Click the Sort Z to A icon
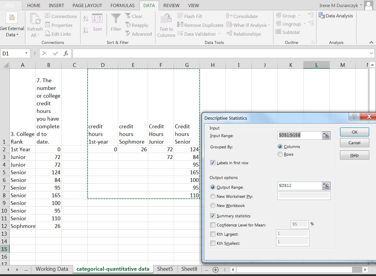376x276 pixels. point(86,30)
